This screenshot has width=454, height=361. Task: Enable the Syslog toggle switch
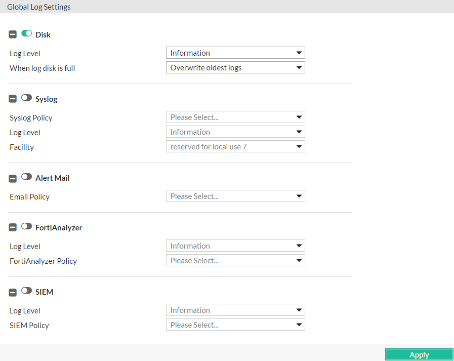27,98
